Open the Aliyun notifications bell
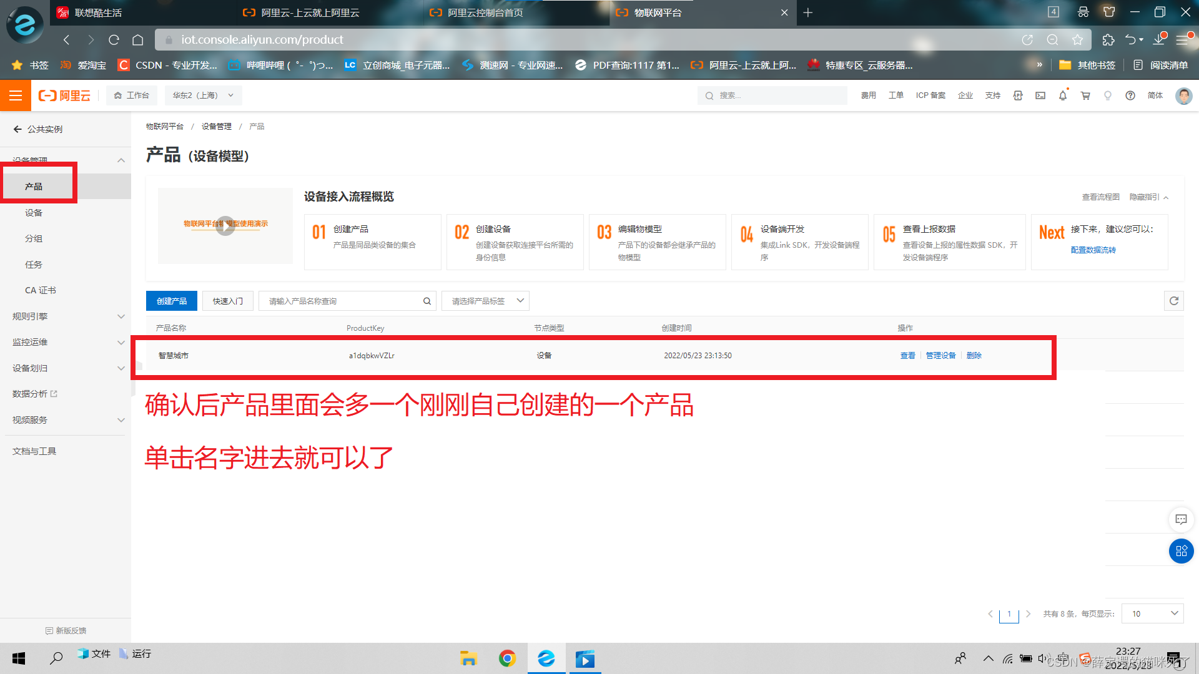 tap(1063, 95)
